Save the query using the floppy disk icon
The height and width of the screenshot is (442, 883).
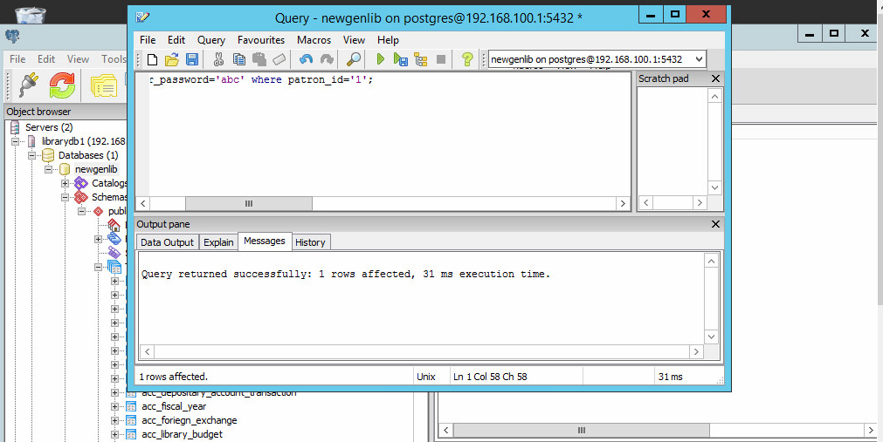[x=191, y=59]
